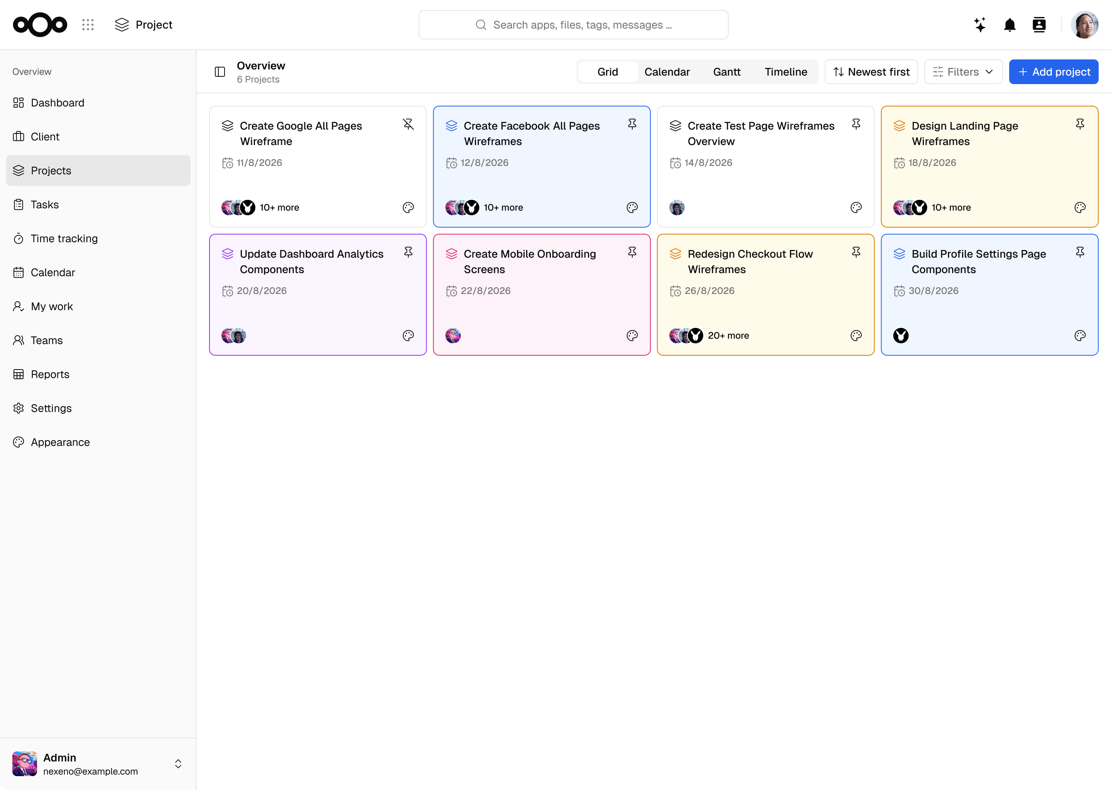The width and height of the screenshot is (1111, 790).
Task: Change color of Redesign Checkout Flow card
Action: pyautogui.click(x=856, y=336)
